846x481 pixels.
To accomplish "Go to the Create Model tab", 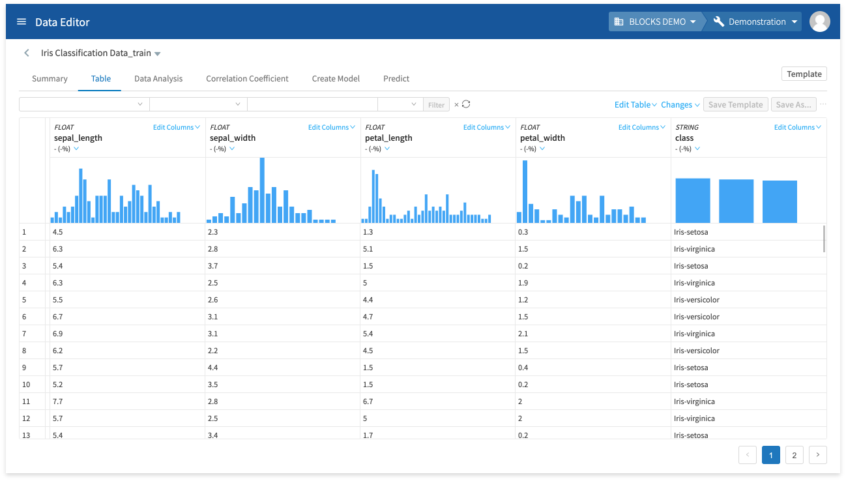I will [x=336, y=78].
